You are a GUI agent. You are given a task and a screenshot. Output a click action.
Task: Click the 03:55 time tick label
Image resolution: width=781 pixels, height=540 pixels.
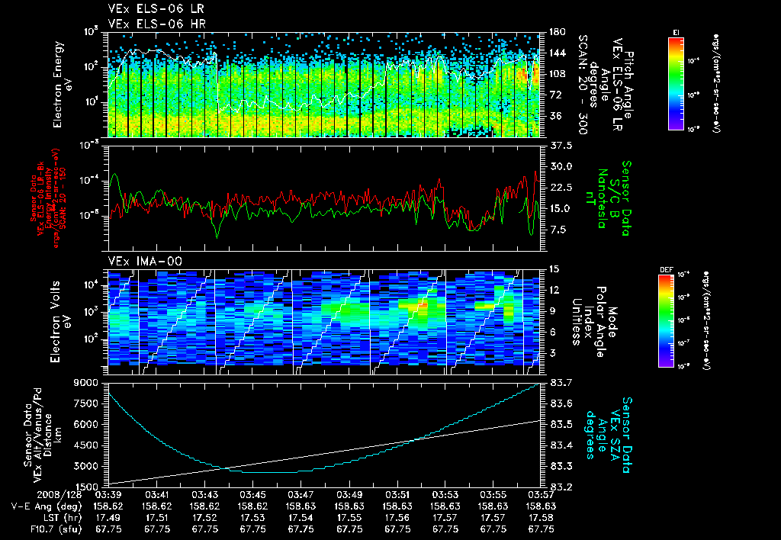pos(493,495)
